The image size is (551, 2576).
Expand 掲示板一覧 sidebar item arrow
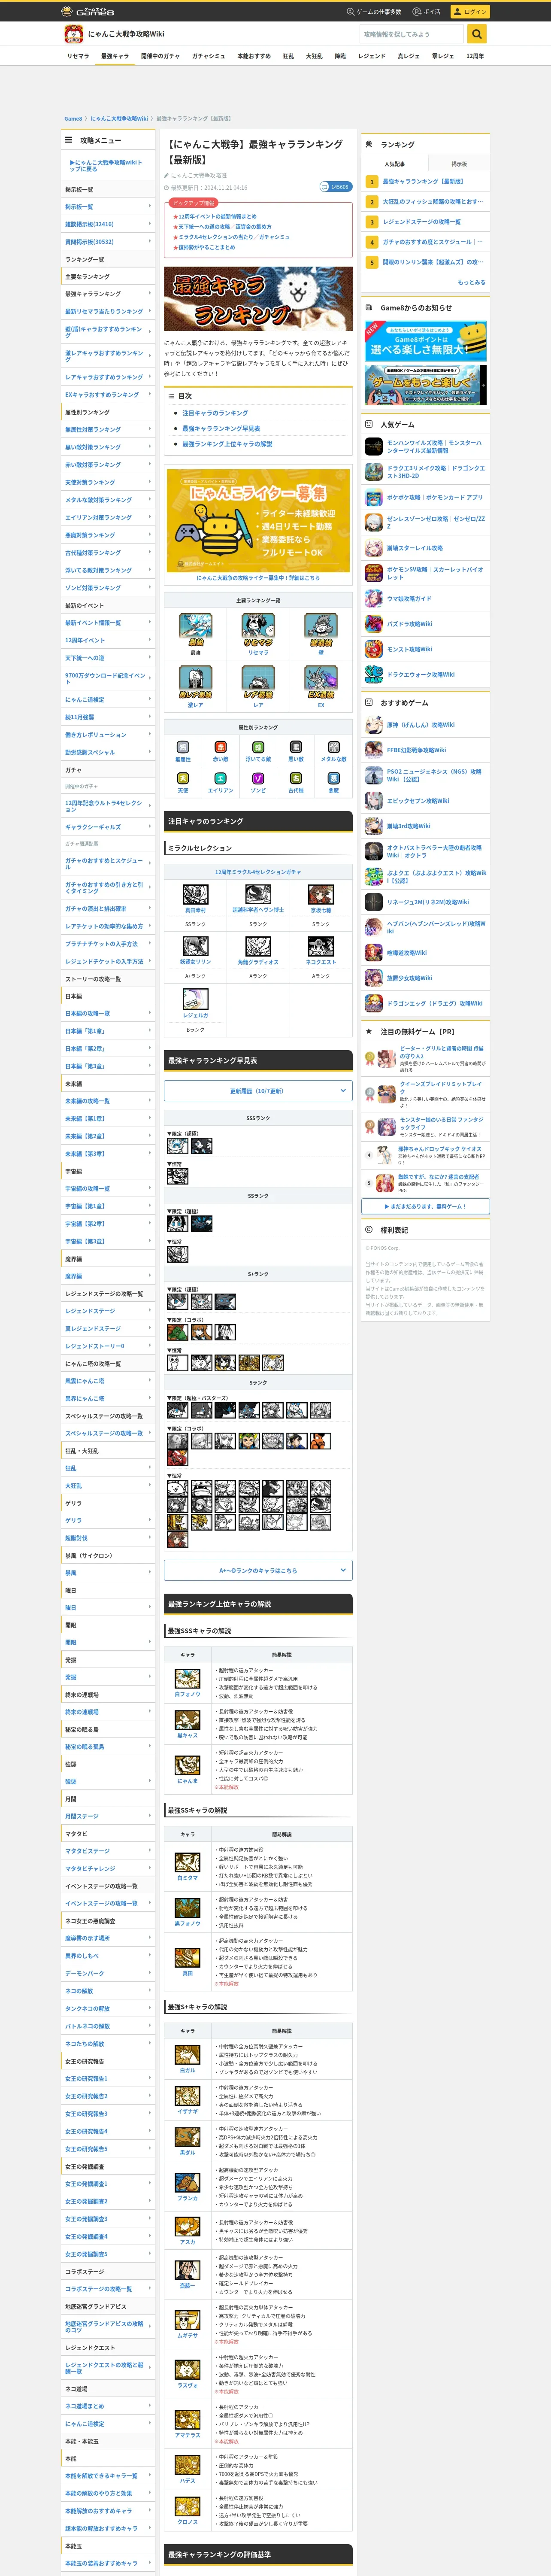pos(150,207)
